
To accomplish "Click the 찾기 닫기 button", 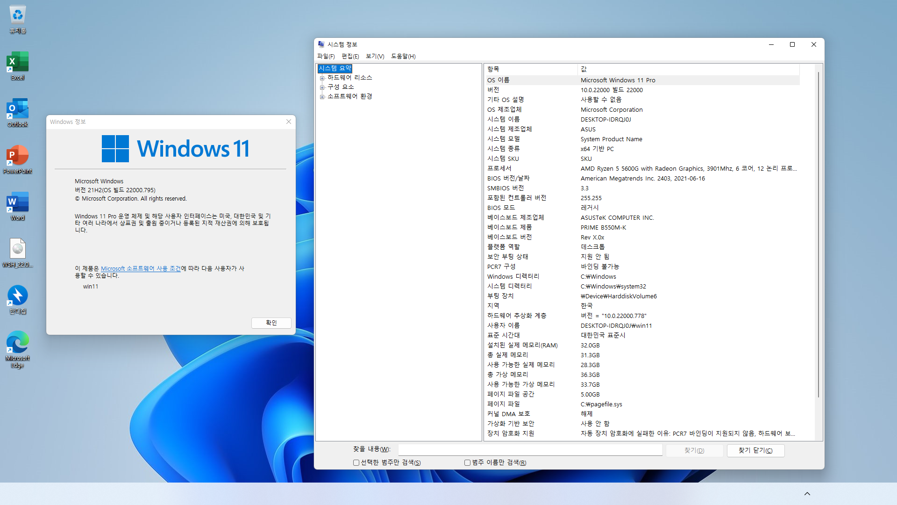I will click(755, 450).
